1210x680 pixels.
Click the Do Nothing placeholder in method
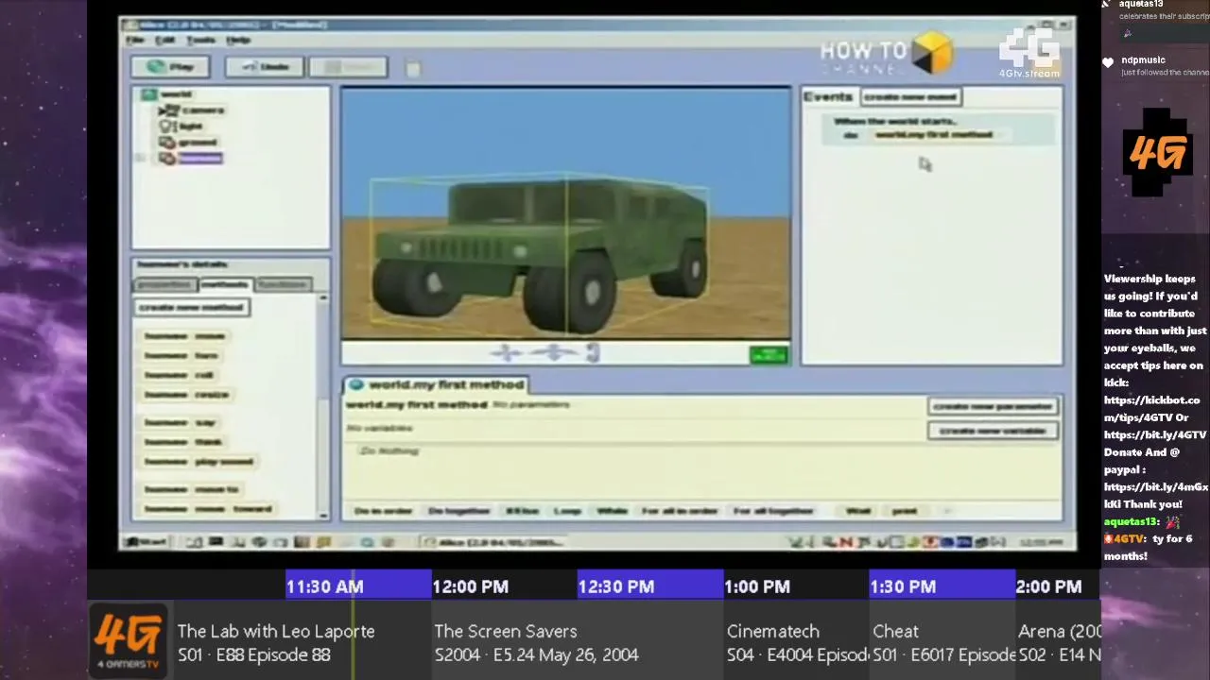click(389, 451)
